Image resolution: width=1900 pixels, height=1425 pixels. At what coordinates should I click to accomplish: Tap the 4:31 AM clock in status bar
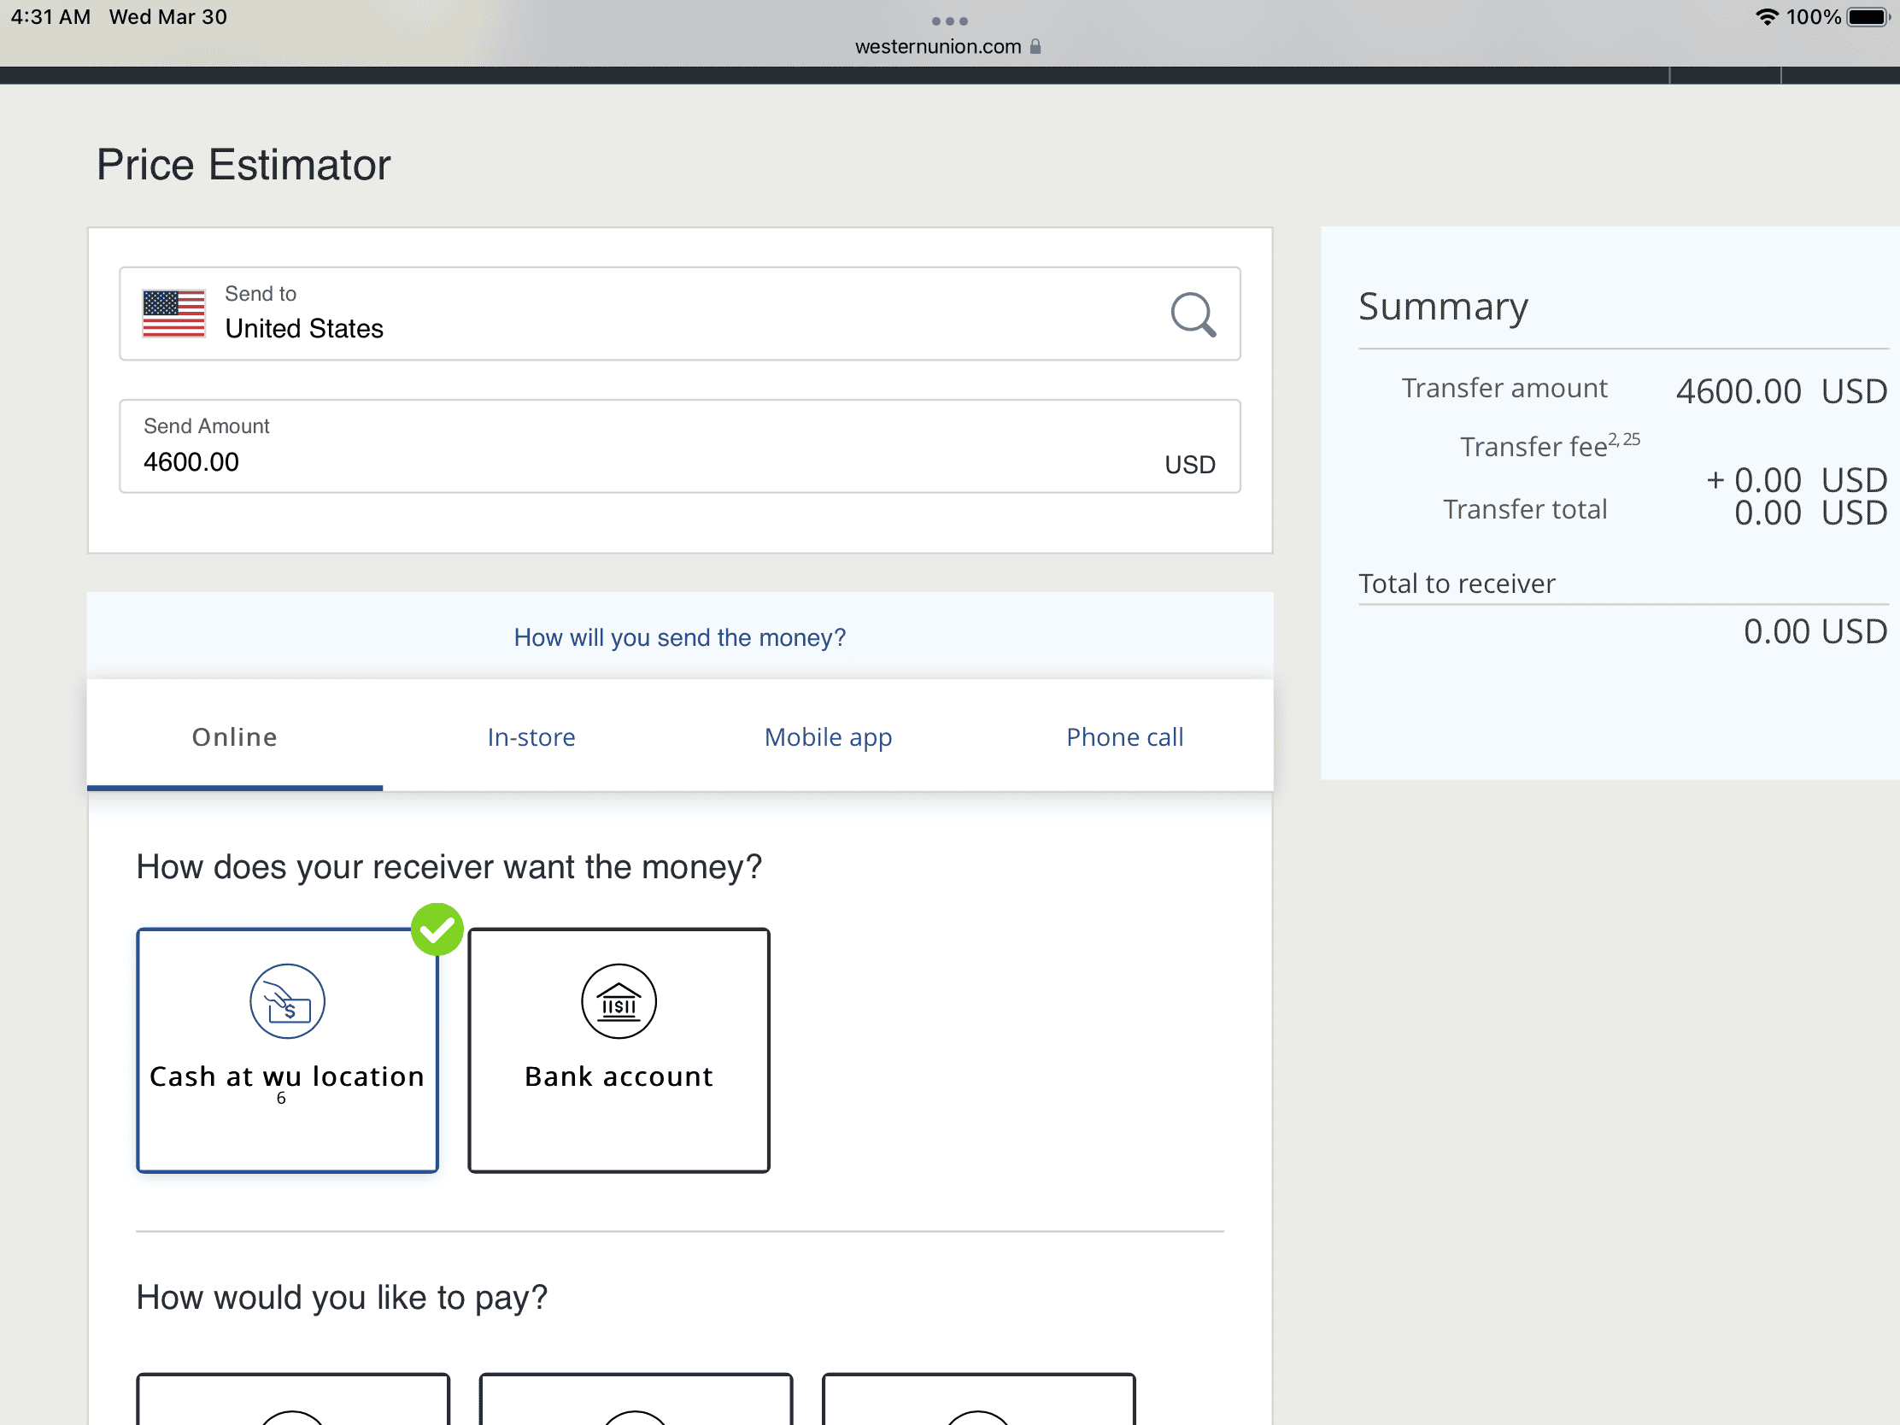pos(50,17)
